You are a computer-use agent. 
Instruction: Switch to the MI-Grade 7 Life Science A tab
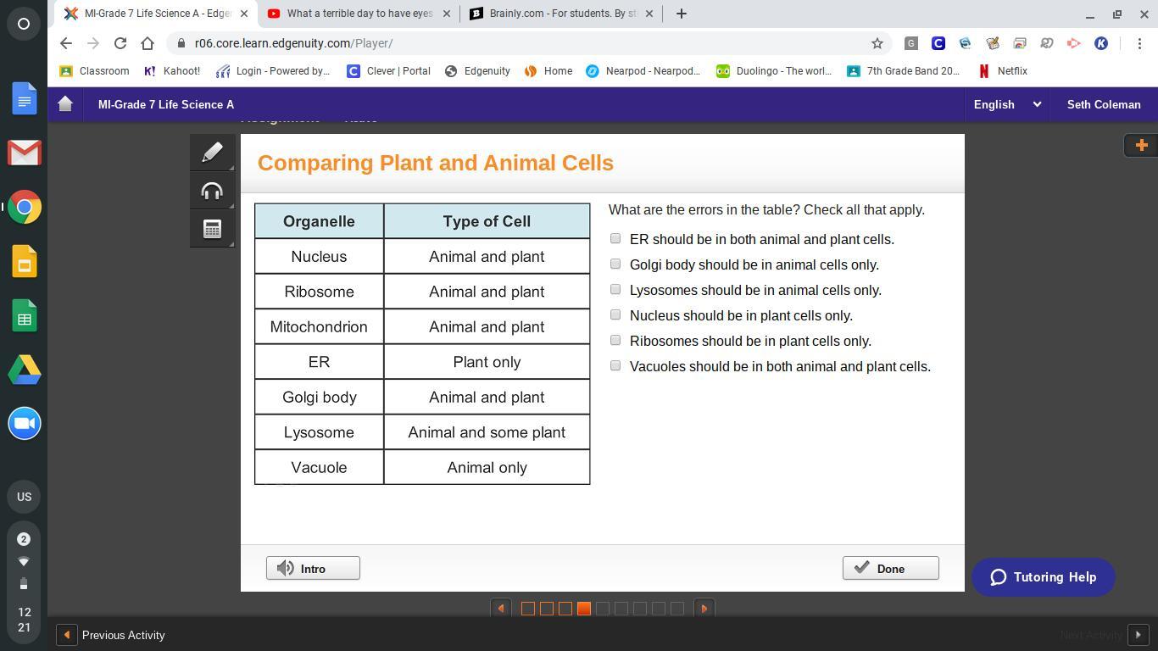coord(157,14)
